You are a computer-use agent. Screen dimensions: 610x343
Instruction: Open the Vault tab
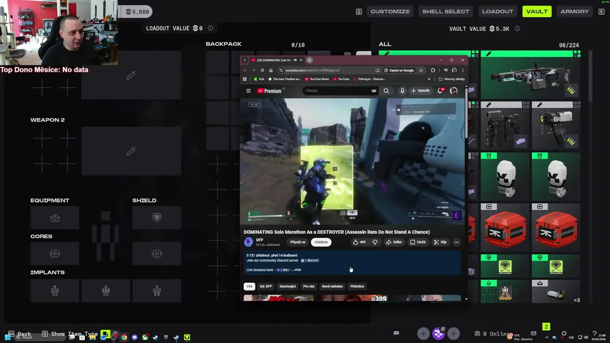pos(537,11)
